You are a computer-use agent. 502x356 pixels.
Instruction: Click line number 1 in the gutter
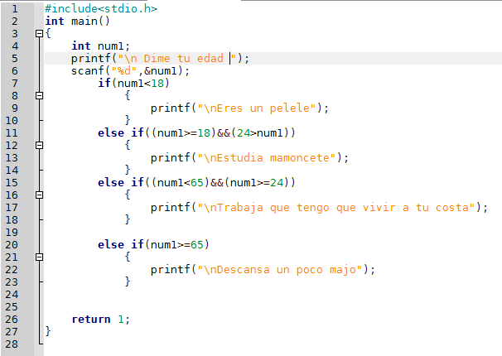pos(15,9)
